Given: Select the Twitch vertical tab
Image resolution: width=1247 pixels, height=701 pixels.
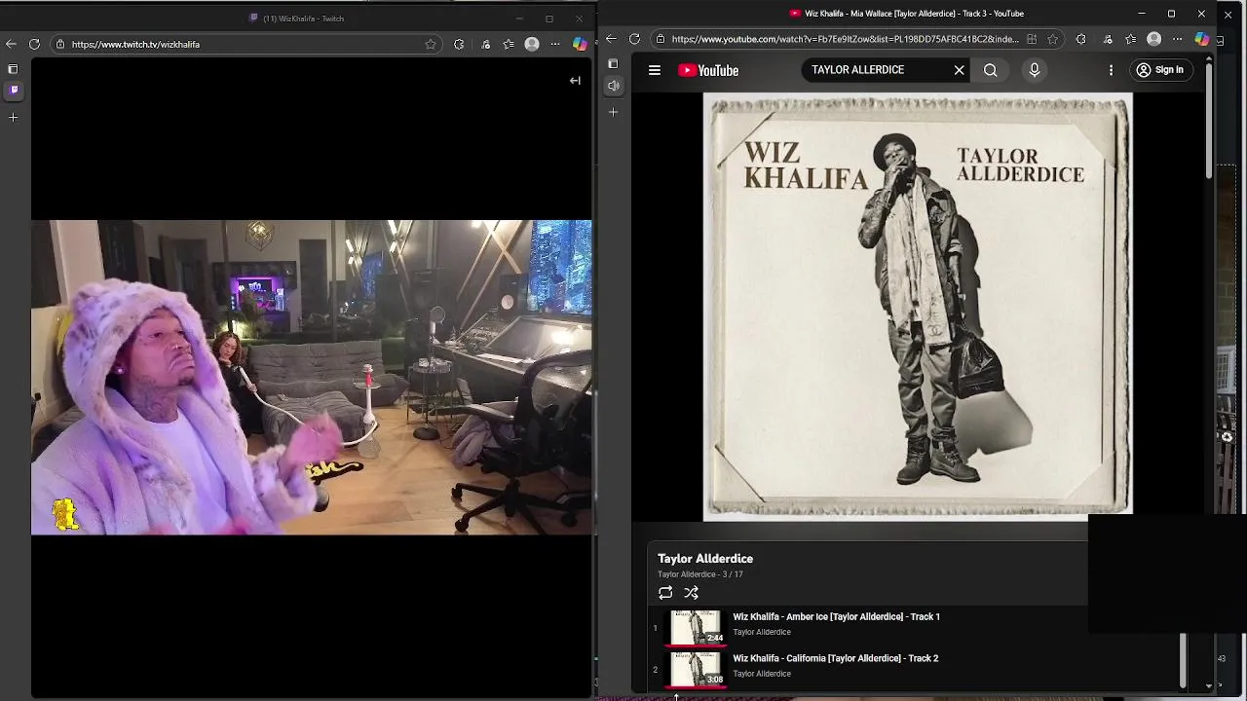Looking at the screenshot, I should point(14,91).
